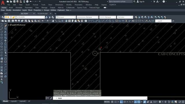Toggle MODEL space button in status bar
Image resolution: width=185 pixels, height=104 pixels.
click(x=107, y=102)
